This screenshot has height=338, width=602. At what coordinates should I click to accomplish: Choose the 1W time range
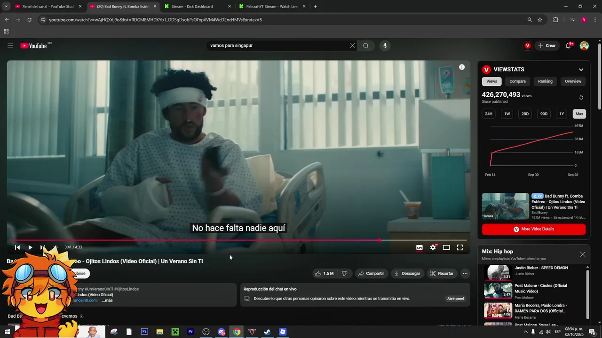pos(507,114)
